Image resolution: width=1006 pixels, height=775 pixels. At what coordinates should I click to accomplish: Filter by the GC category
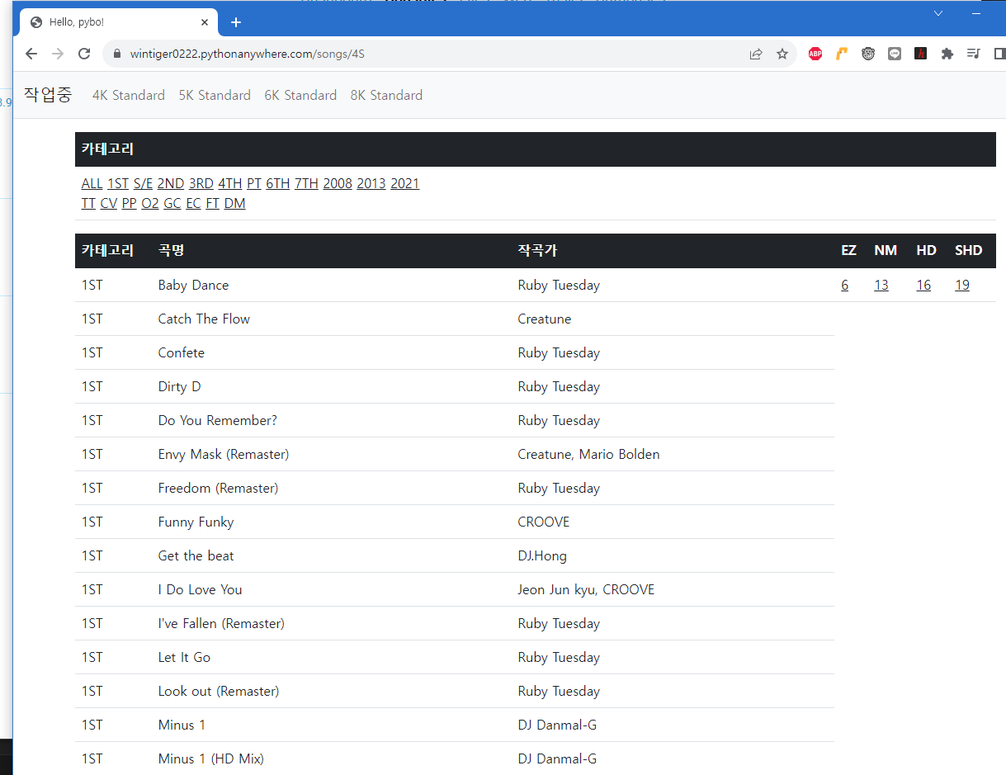(x=172, y=203)
